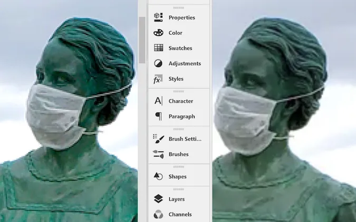Select the Brush Setti... label
Viewport: 356px width, 222px height.
click(x=185, y=139)
